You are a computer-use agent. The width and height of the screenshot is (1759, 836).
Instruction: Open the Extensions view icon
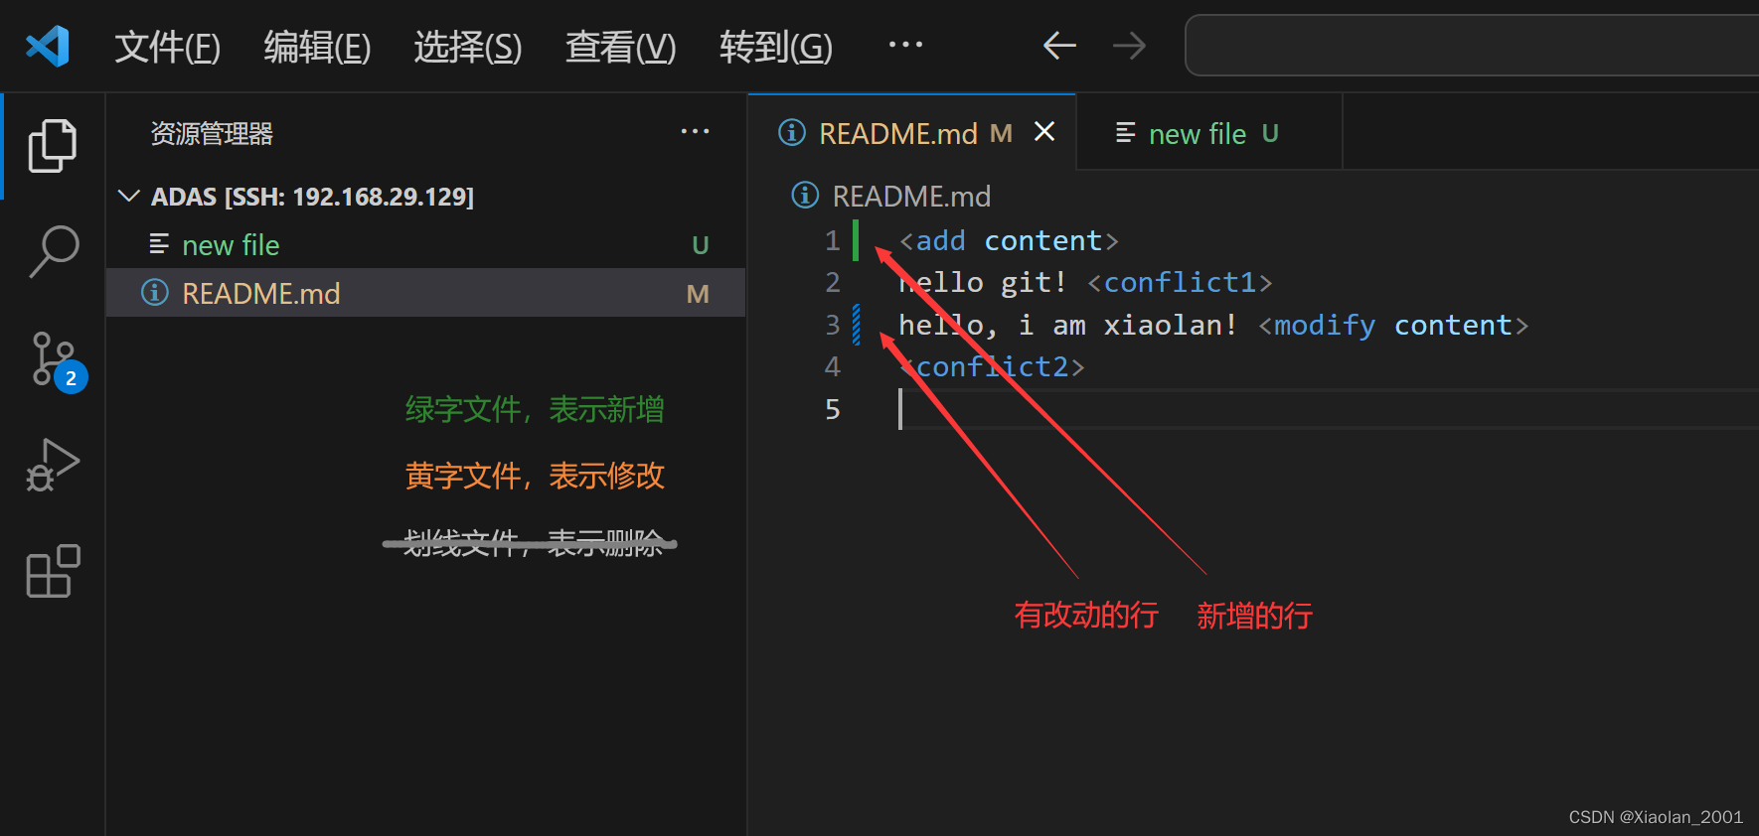(53, 571)
